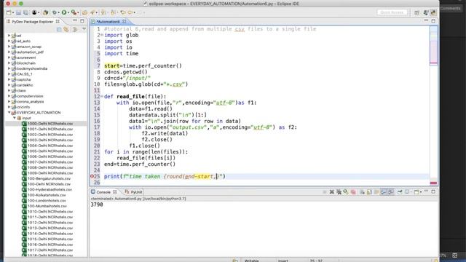
Task: Expand the amazon_scrap project
Action: 9,47
